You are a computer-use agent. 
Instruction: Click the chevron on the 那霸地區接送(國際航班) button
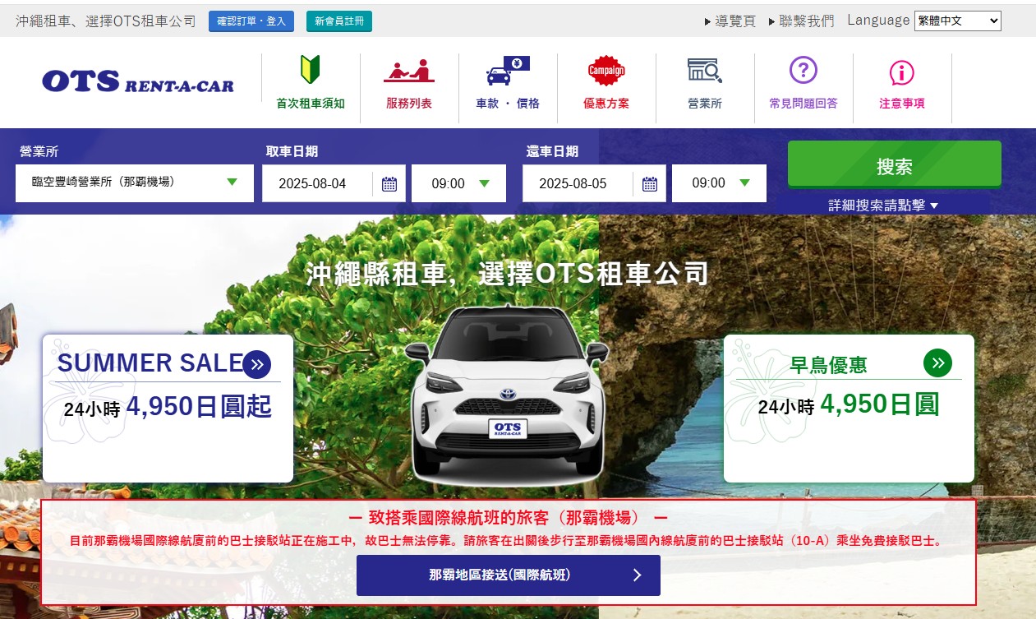click(x=637, y=575)
